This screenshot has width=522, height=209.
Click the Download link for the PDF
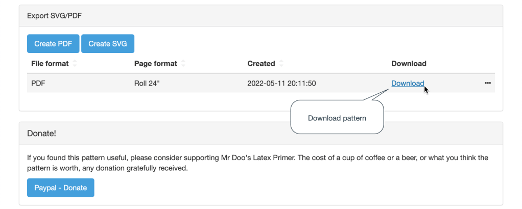click(407, 83)
